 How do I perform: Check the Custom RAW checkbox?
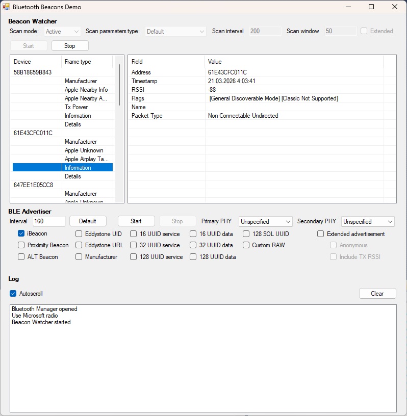[246, 245]
